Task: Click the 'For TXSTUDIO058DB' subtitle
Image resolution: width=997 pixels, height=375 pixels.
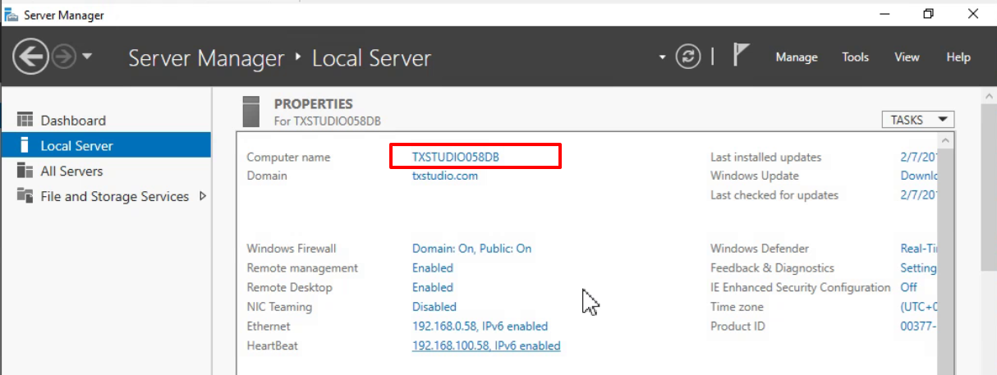Action: [x=328, y=121]
